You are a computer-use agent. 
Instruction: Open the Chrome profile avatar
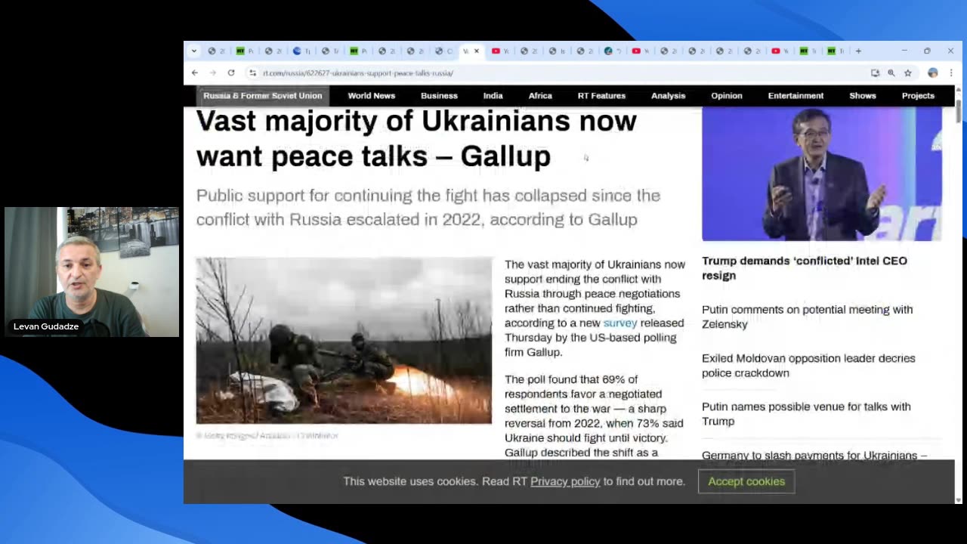click(933, 73)
